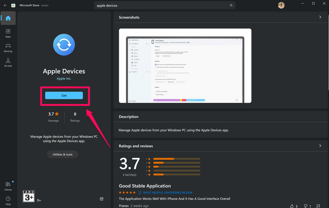Open the Apps section in sidebar
This screenshot has width=329, height=208.
tap(8, 33)
